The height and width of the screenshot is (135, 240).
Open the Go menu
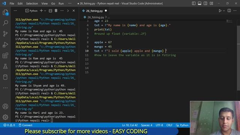[x=53, y=3]
